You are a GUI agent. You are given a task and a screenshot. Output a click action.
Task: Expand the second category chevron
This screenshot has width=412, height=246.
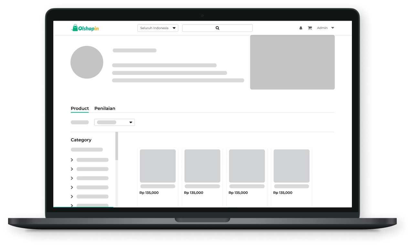tap(72, 169)
